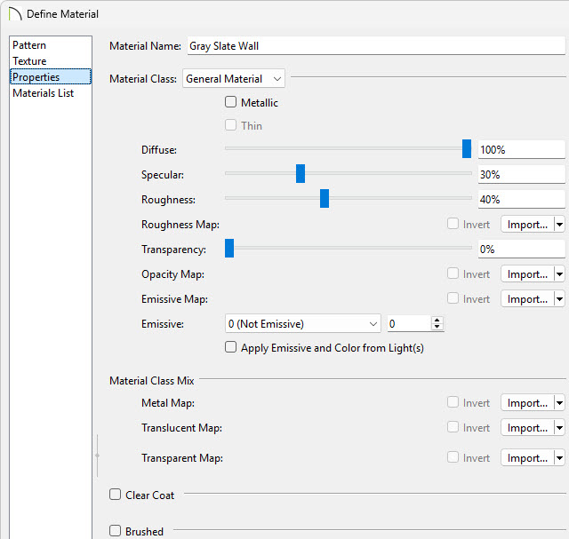Viewport: 569px width, 539px height.
Task: Switch to the Texture panel
Action: click(51, 61)
